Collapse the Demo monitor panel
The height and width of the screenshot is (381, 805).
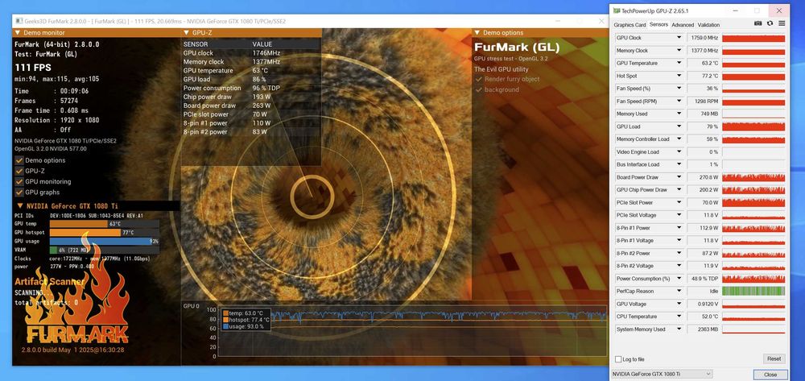click(18, 33)
